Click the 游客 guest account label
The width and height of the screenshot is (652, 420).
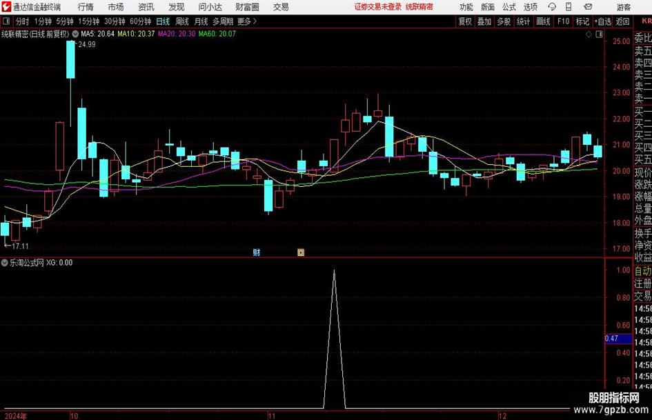(624, 7)
